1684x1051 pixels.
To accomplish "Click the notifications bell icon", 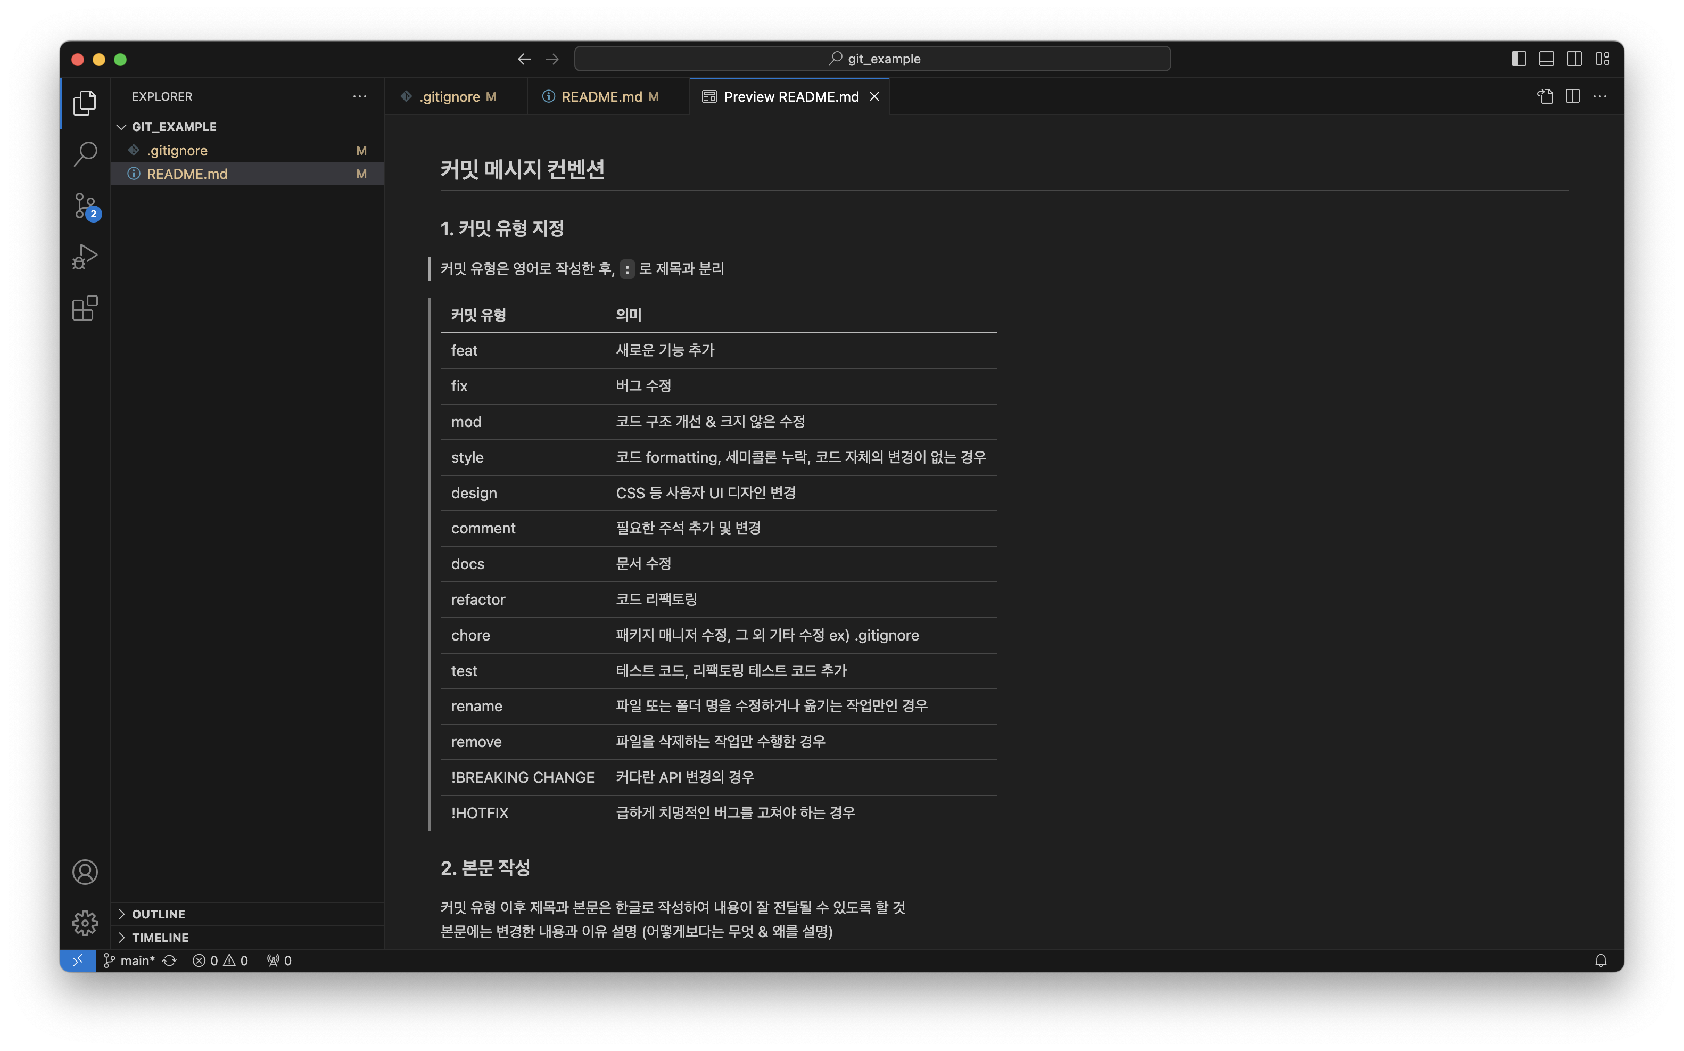I will tap(1600, 960).
